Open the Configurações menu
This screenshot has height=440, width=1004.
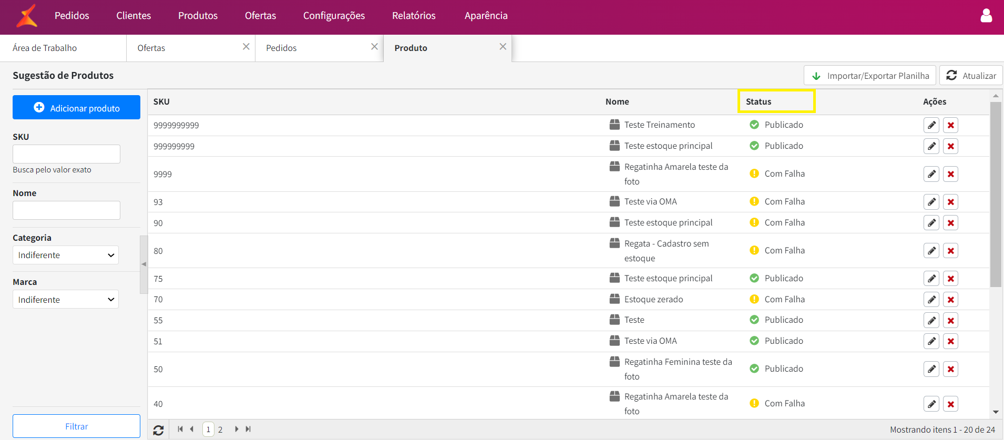point(334,16)
